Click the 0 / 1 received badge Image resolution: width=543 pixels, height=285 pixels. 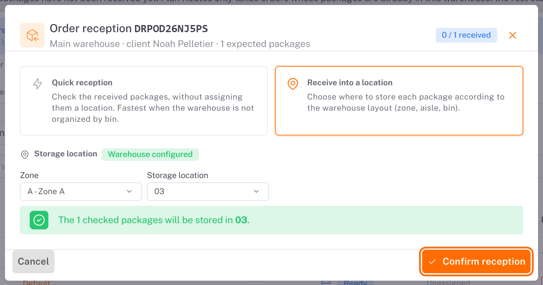[x=466, y=35]
